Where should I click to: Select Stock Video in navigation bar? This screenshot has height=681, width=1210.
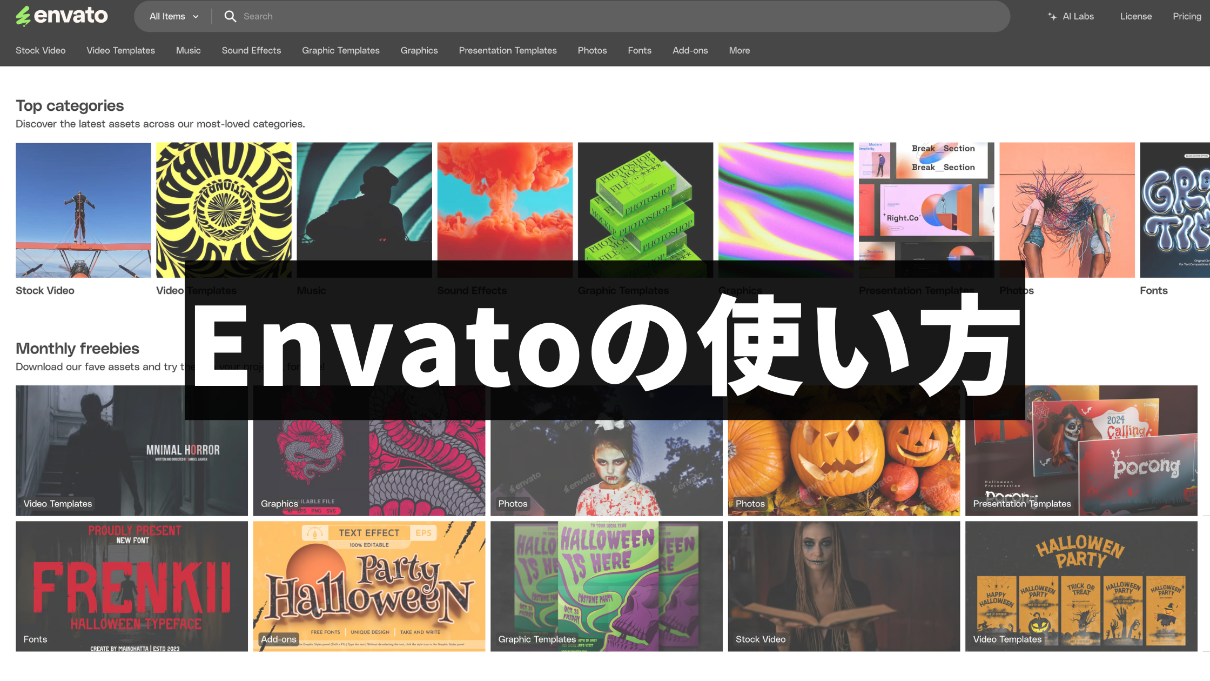41,50
